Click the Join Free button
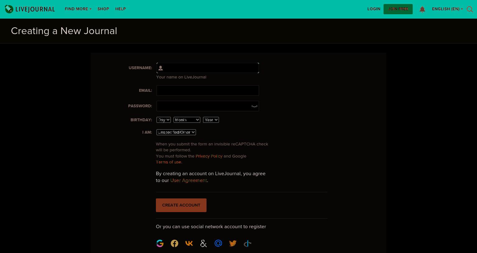 pyautogui.click(x=398, y=9)
